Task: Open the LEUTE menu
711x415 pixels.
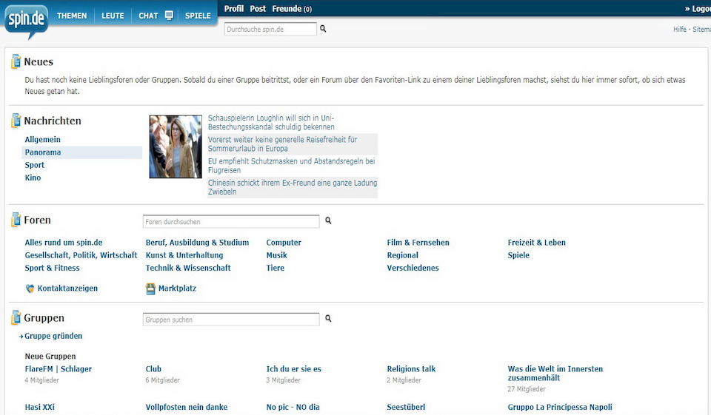Action: (113, 16)
